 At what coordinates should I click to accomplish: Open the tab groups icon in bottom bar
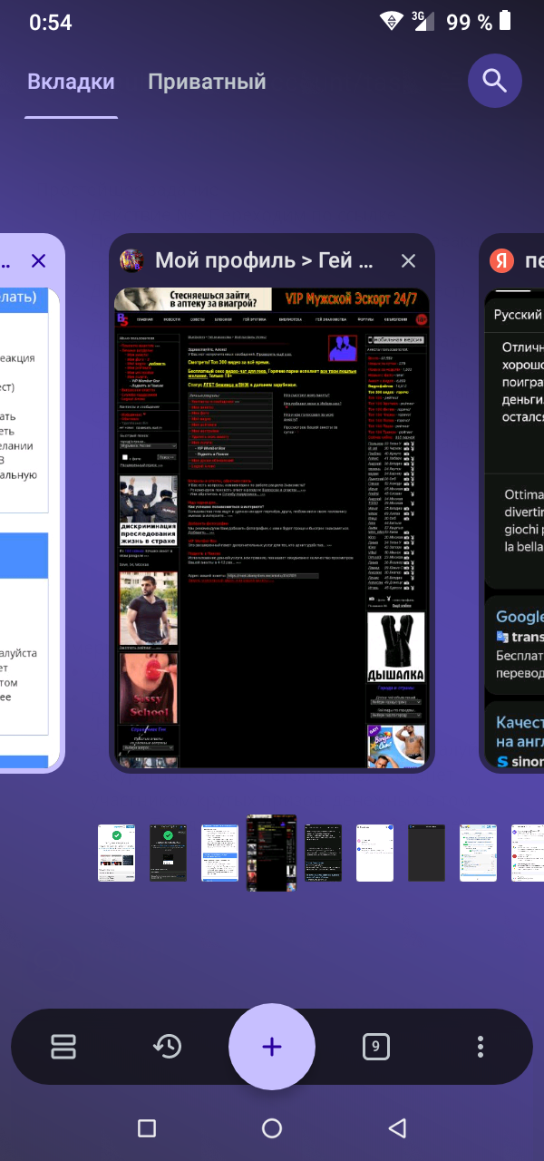(x=63, y=1047)
